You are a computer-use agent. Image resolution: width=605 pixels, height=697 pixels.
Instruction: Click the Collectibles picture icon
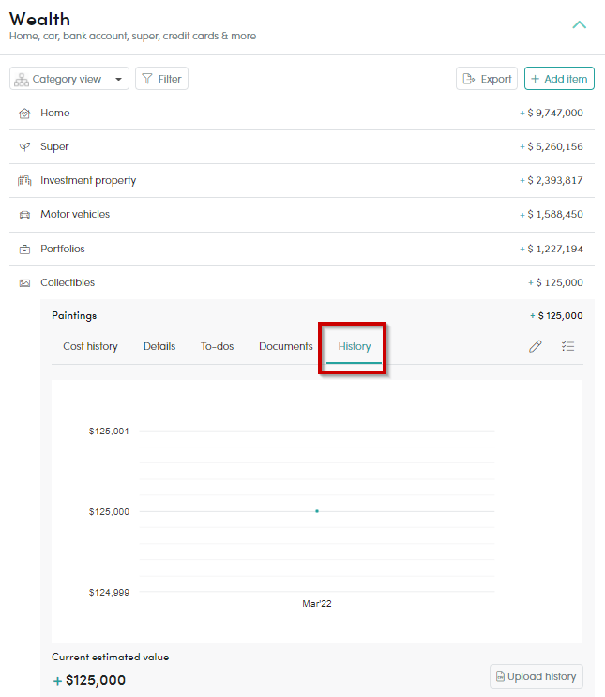coord(24,283)
